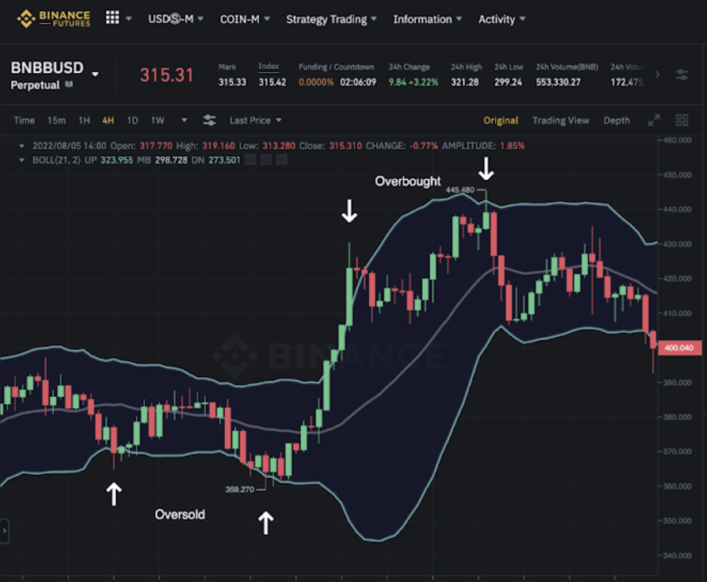Switch to the Original chart view
707x582 pixels.
pos(501,121)
